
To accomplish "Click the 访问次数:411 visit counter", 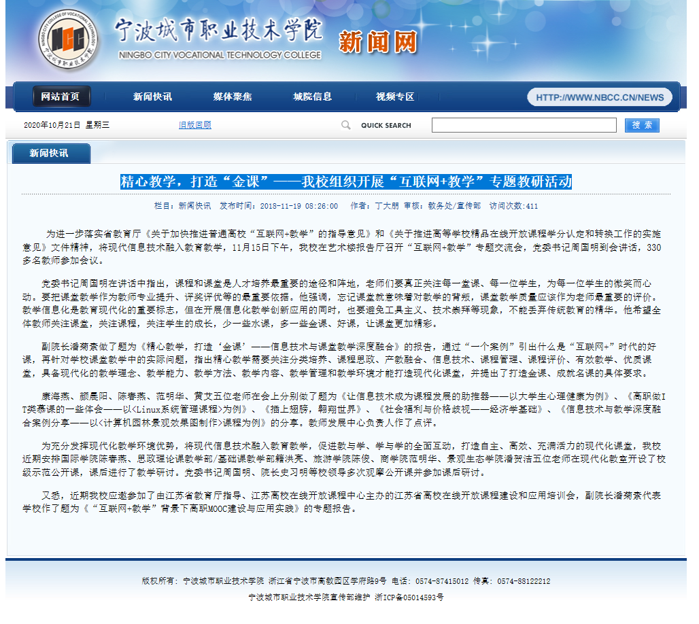I will (x=513, y=206).
